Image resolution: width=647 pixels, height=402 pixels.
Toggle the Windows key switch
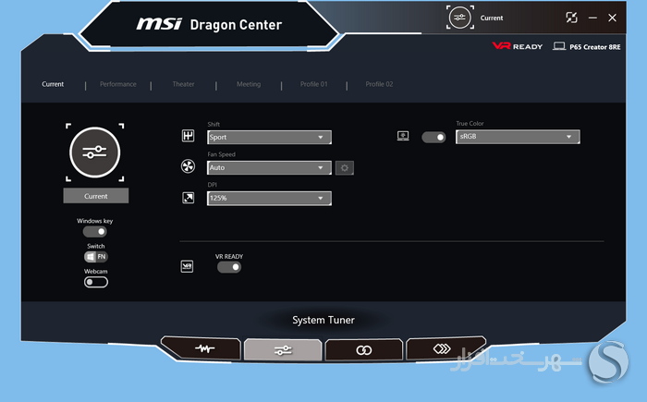point(95,232)
